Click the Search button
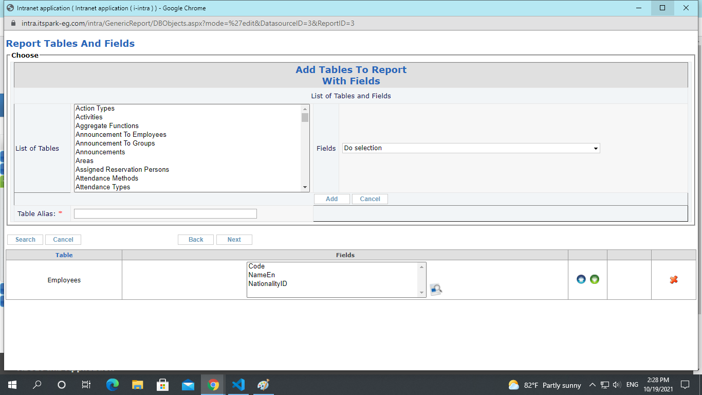The height and width of the screenshot is (395, 702). click(x=25, y=240)
